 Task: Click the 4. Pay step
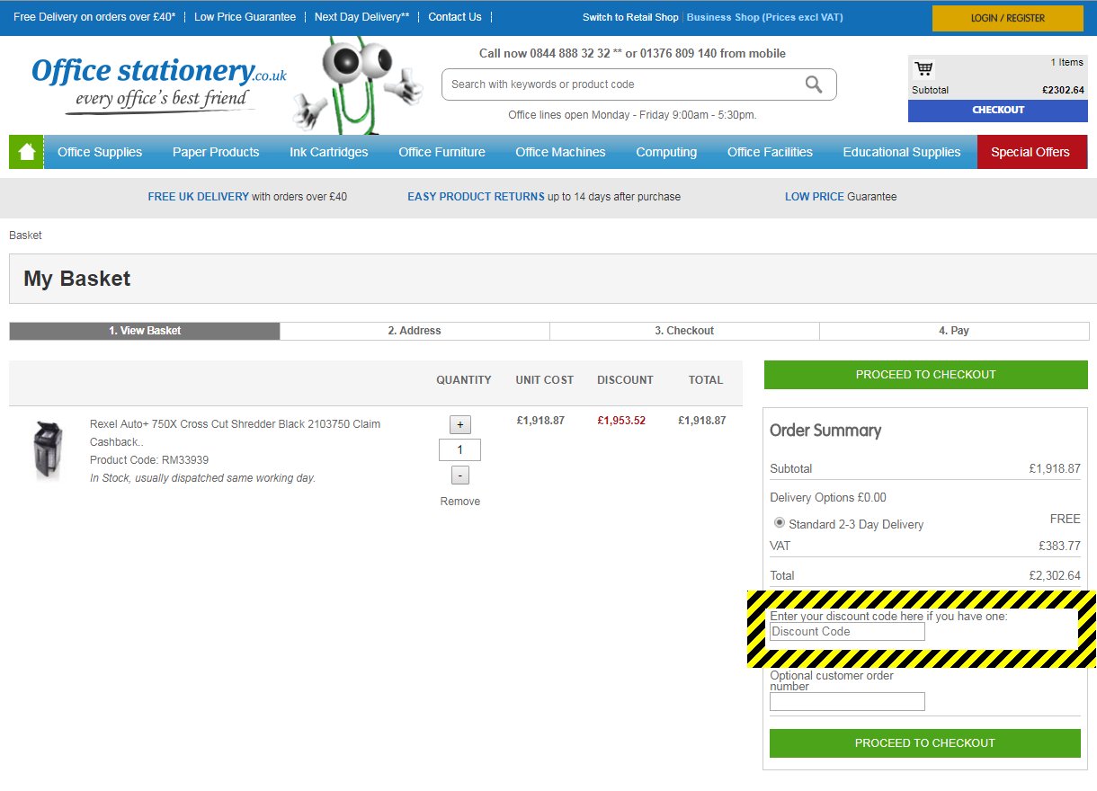tap(954, 331)
